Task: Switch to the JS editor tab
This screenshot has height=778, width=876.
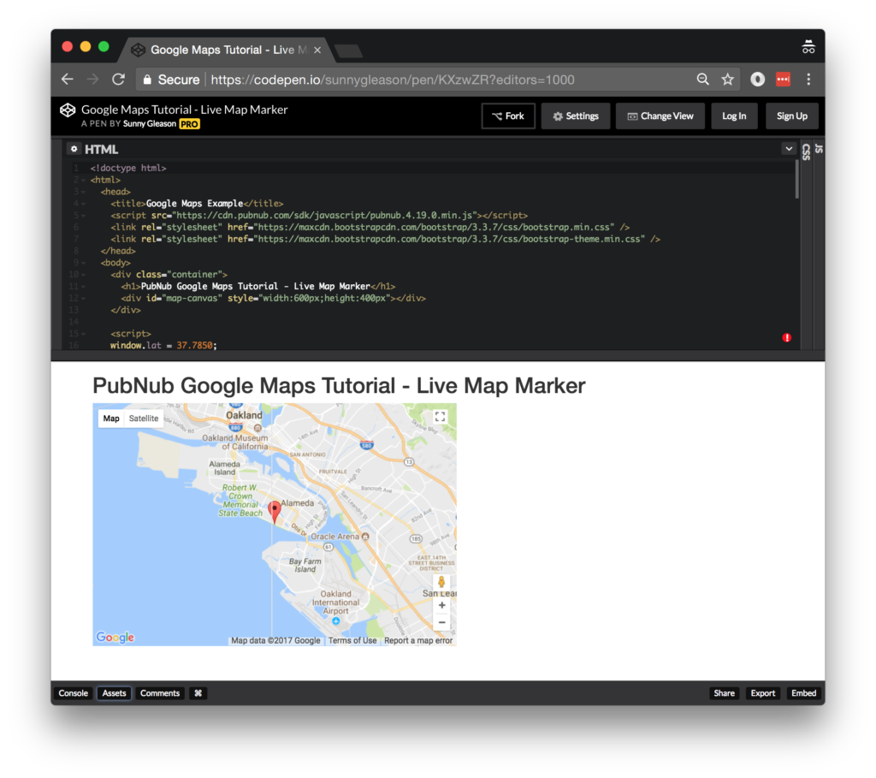Action: 819,149
